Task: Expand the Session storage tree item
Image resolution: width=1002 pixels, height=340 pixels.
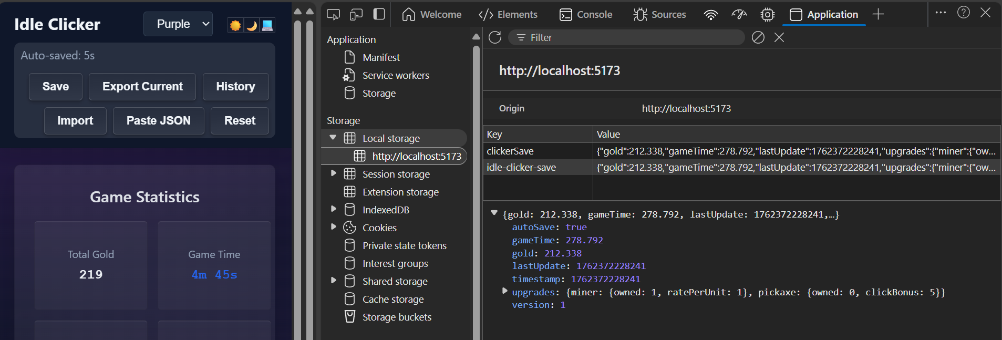Action: (x=334, y=173)
